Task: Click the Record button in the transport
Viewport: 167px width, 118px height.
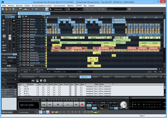Action: 82,104
